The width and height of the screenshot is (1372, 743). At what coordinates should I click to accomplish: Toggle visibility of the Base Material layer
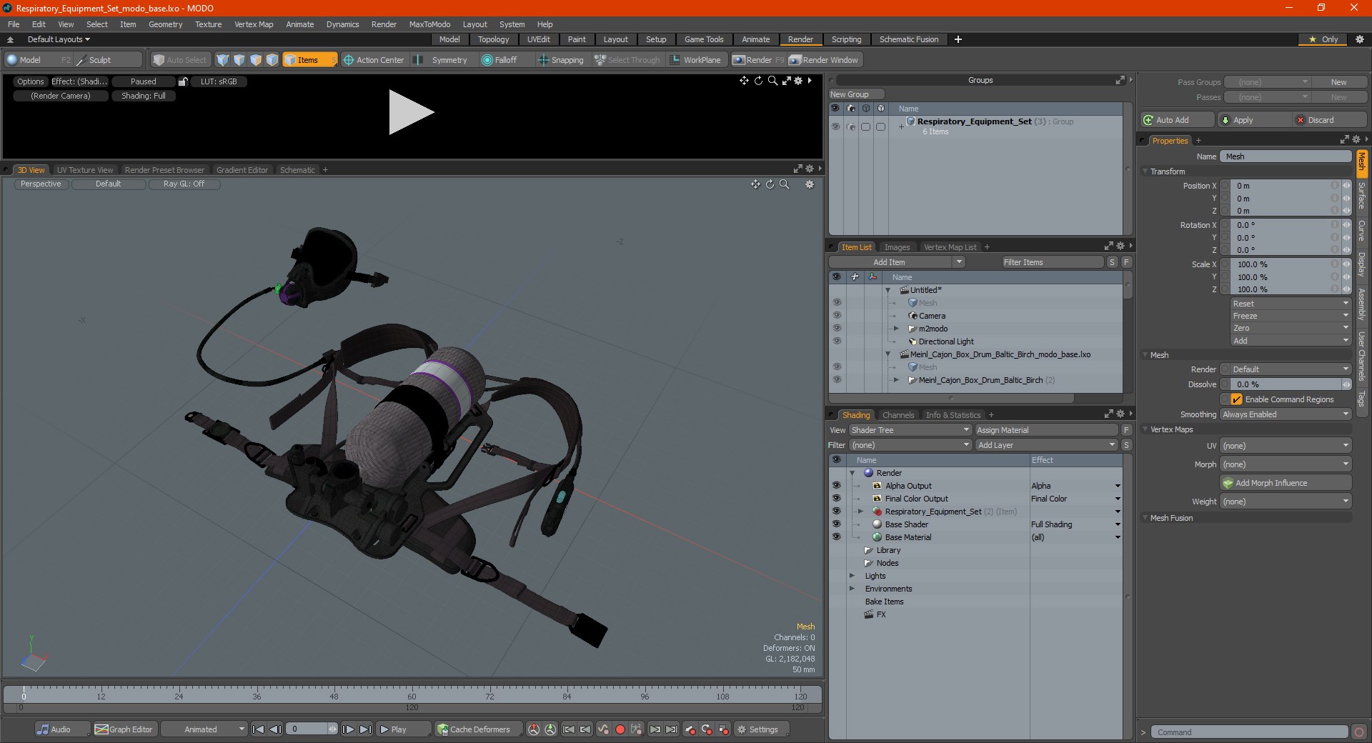[x=836, y=537]
